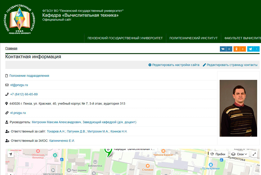Open Митрохин Максим Александрович profile link

(84, 122)
